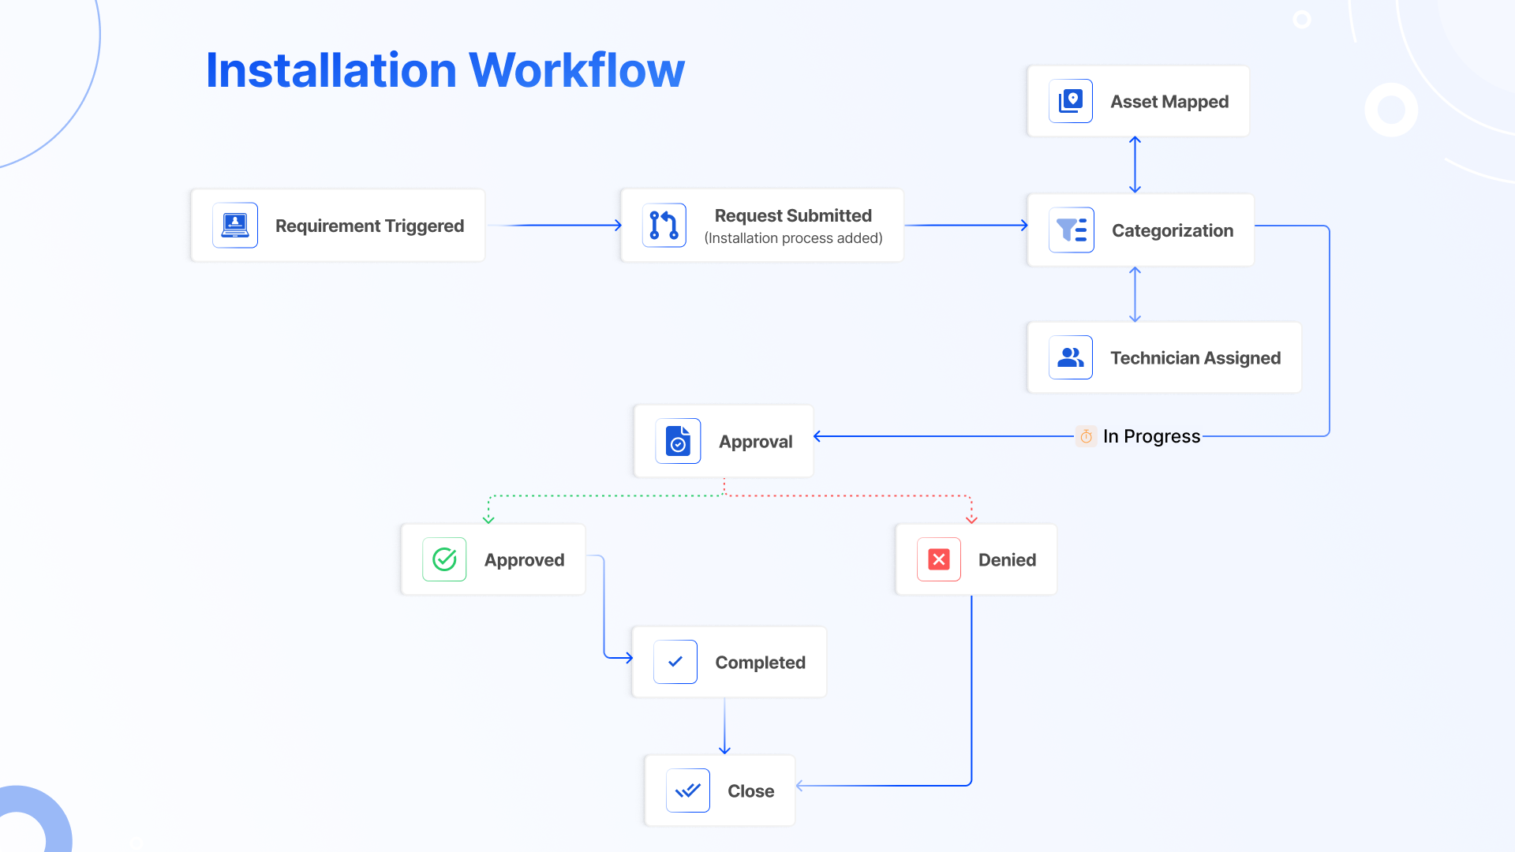Select the Approval label text
The width and height of the screenshot is (1515, 852).
pos(755,442)
